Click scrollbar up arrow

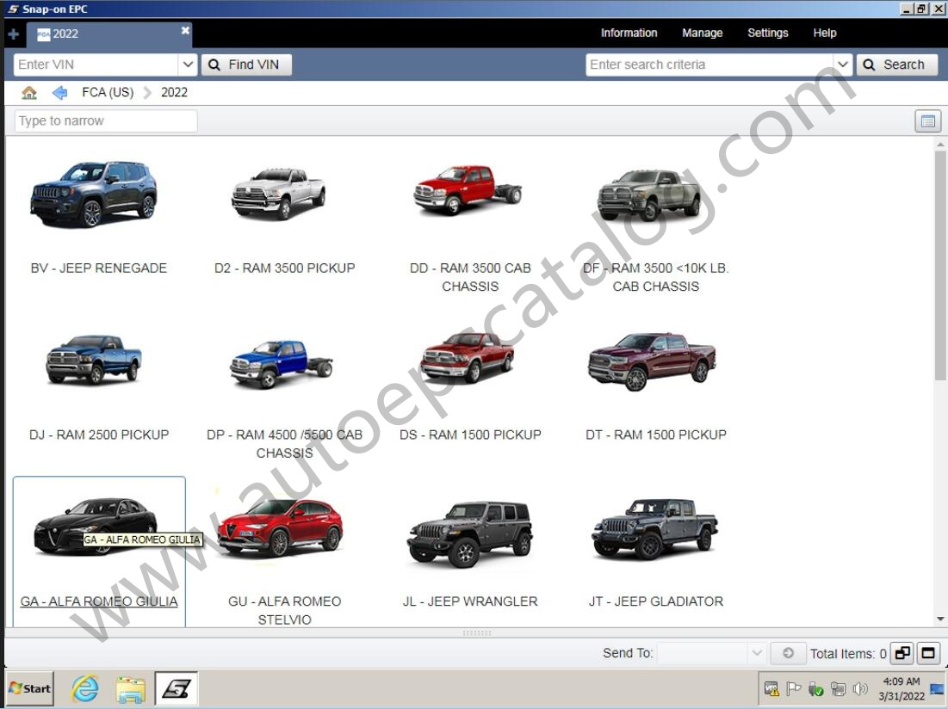pyautogui.click(x=940, y=145)
